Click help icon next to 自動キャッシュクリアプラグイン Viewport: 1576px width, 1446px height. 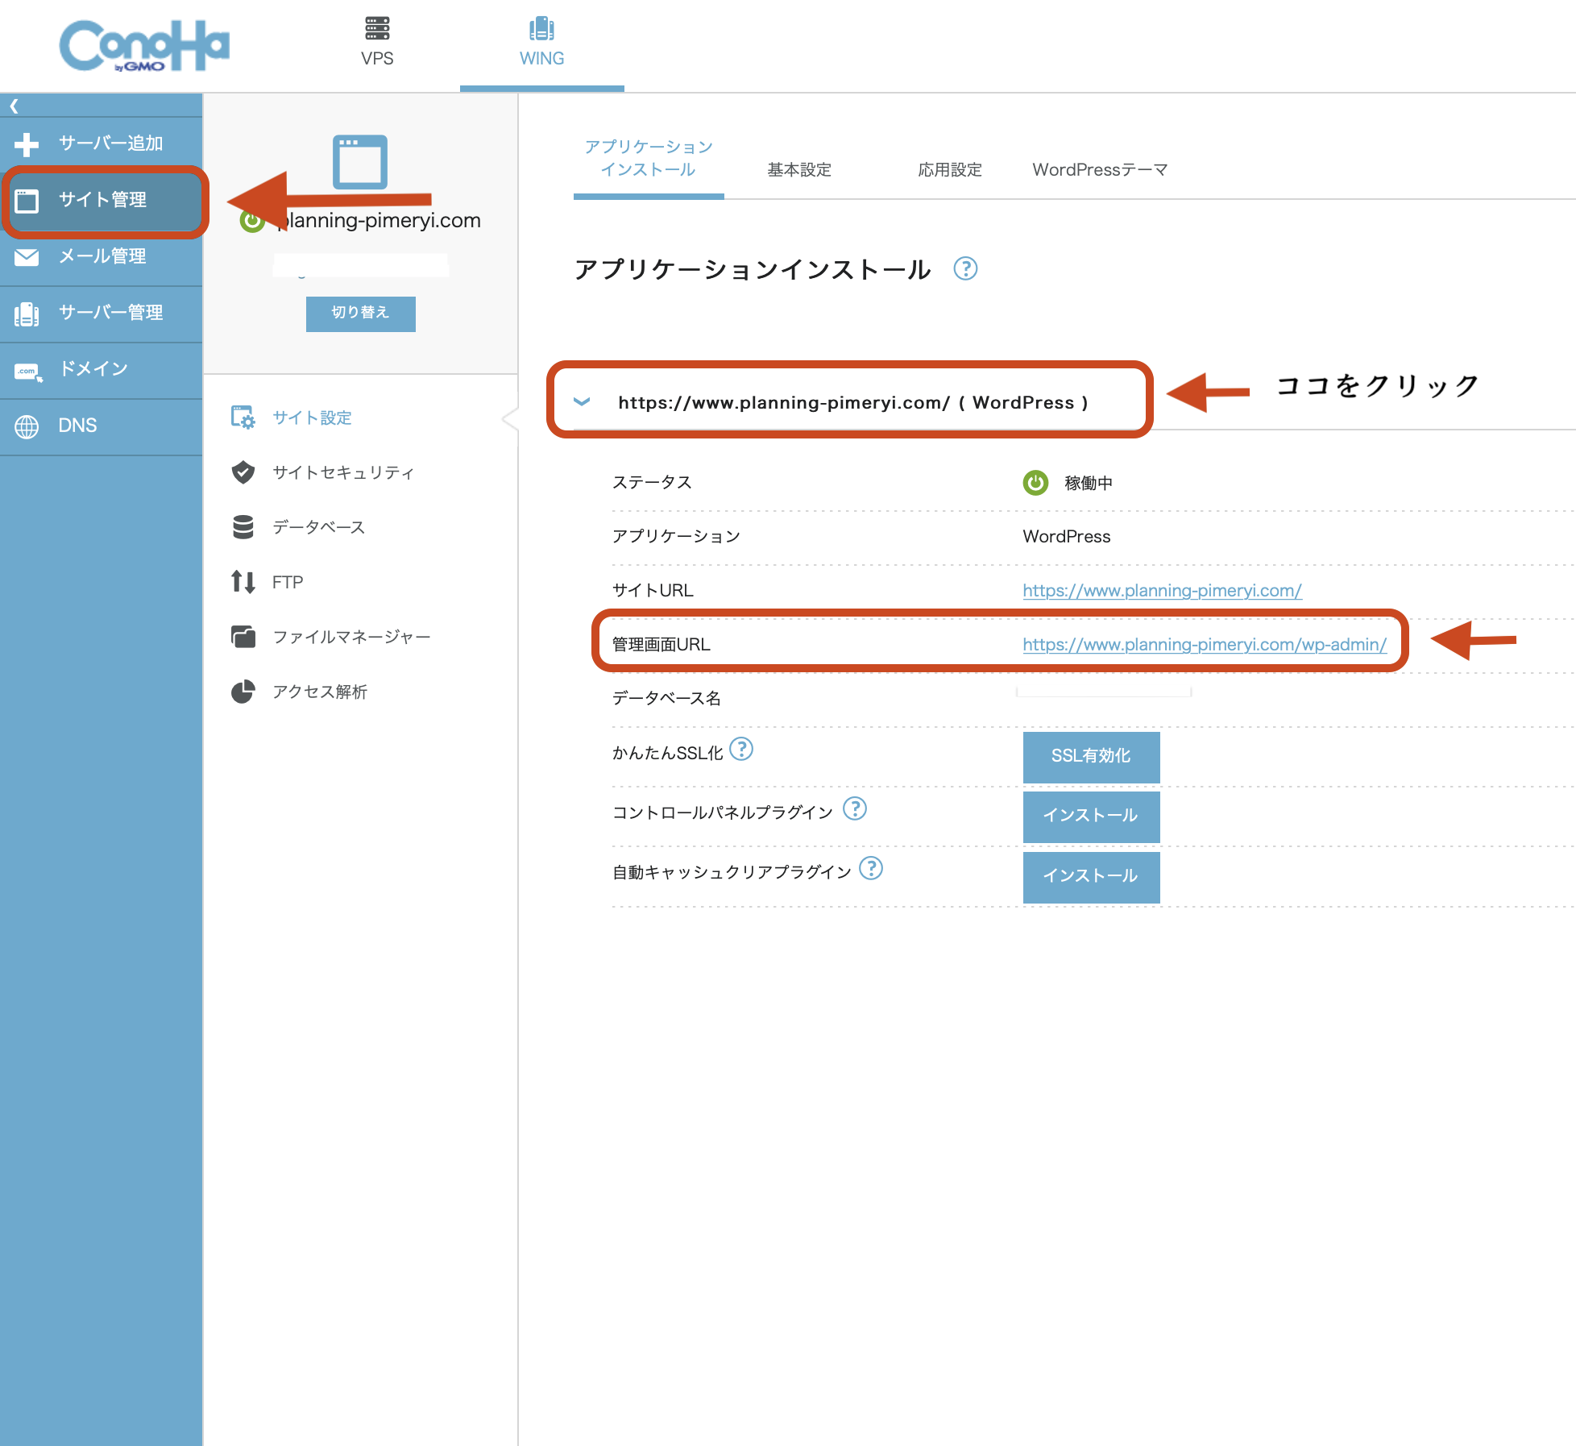871,869
